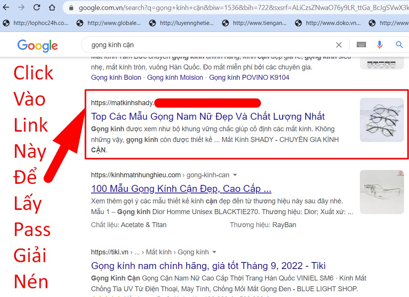Open Top Các Mẫu Gọng Nam Nữ result
The height and width of the screenshot is (297, 409).
point(208,116)
